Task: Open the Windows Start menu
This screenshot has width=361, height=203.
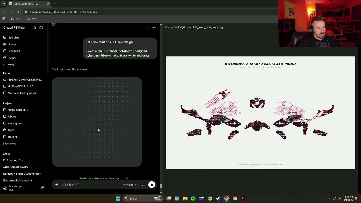Action: 118,198
